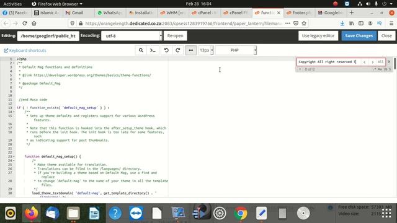Close the current functions tab
Viewport: 397px width, 223px height.
coord(279,12)
